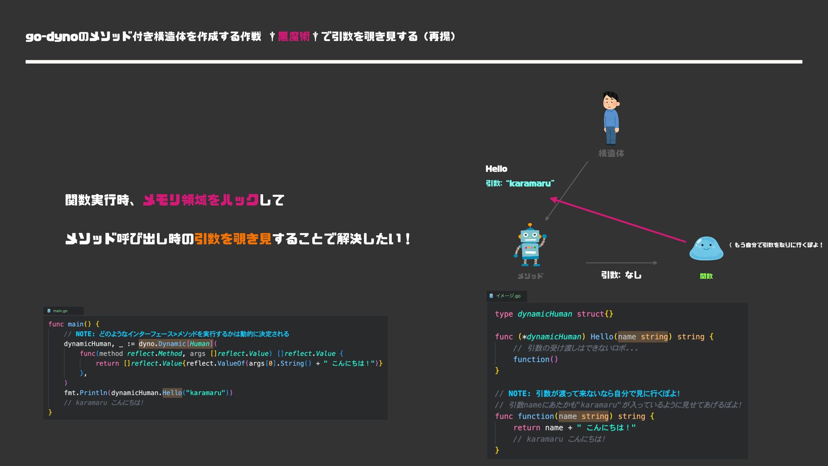Click the green 関数 label under slime

click(x=706, y=276)
